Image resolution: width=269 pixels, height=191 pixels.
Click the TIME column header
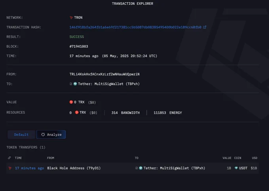tap(18, 158)
